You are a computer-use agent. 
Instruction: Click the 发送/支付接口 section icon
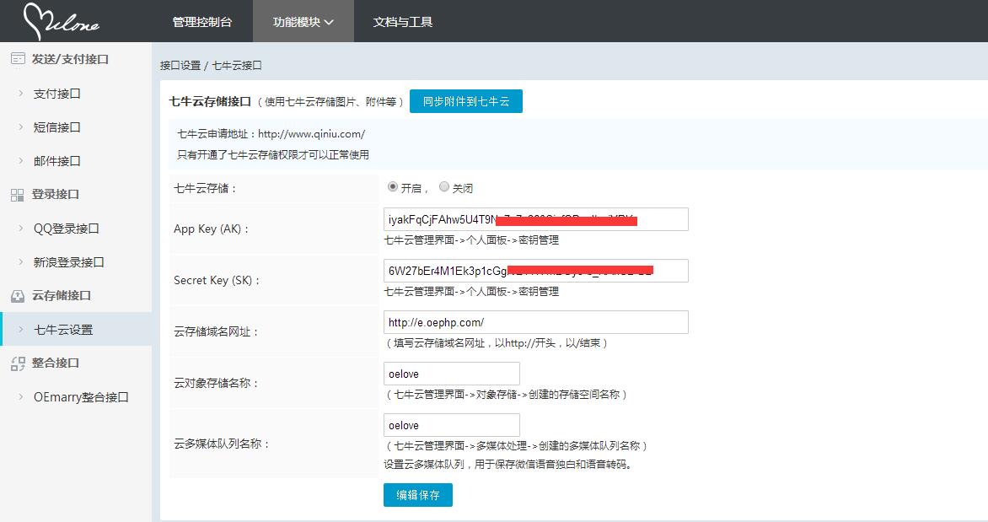coord(18,59)
